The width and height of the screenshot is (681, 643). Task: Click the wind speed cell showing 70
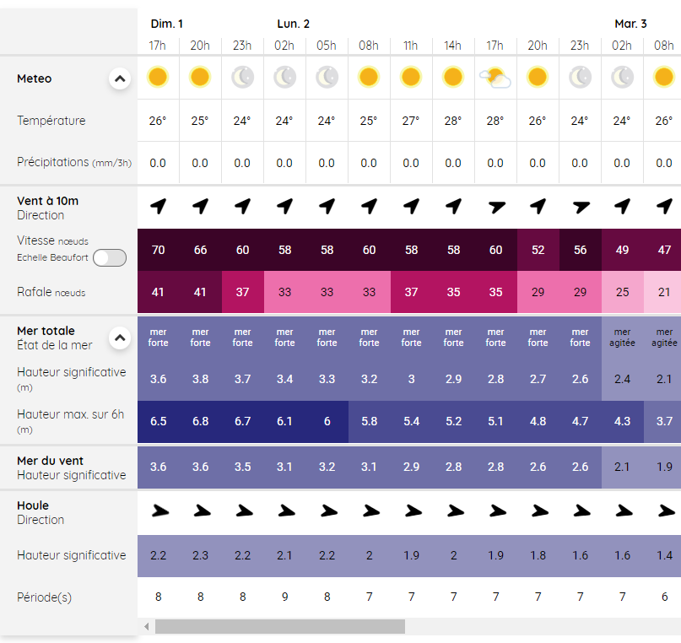158,250
